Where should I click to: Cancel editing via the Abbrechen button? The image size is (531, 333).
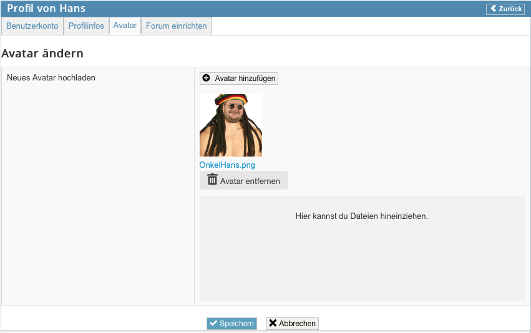click(x=292, y=324)
